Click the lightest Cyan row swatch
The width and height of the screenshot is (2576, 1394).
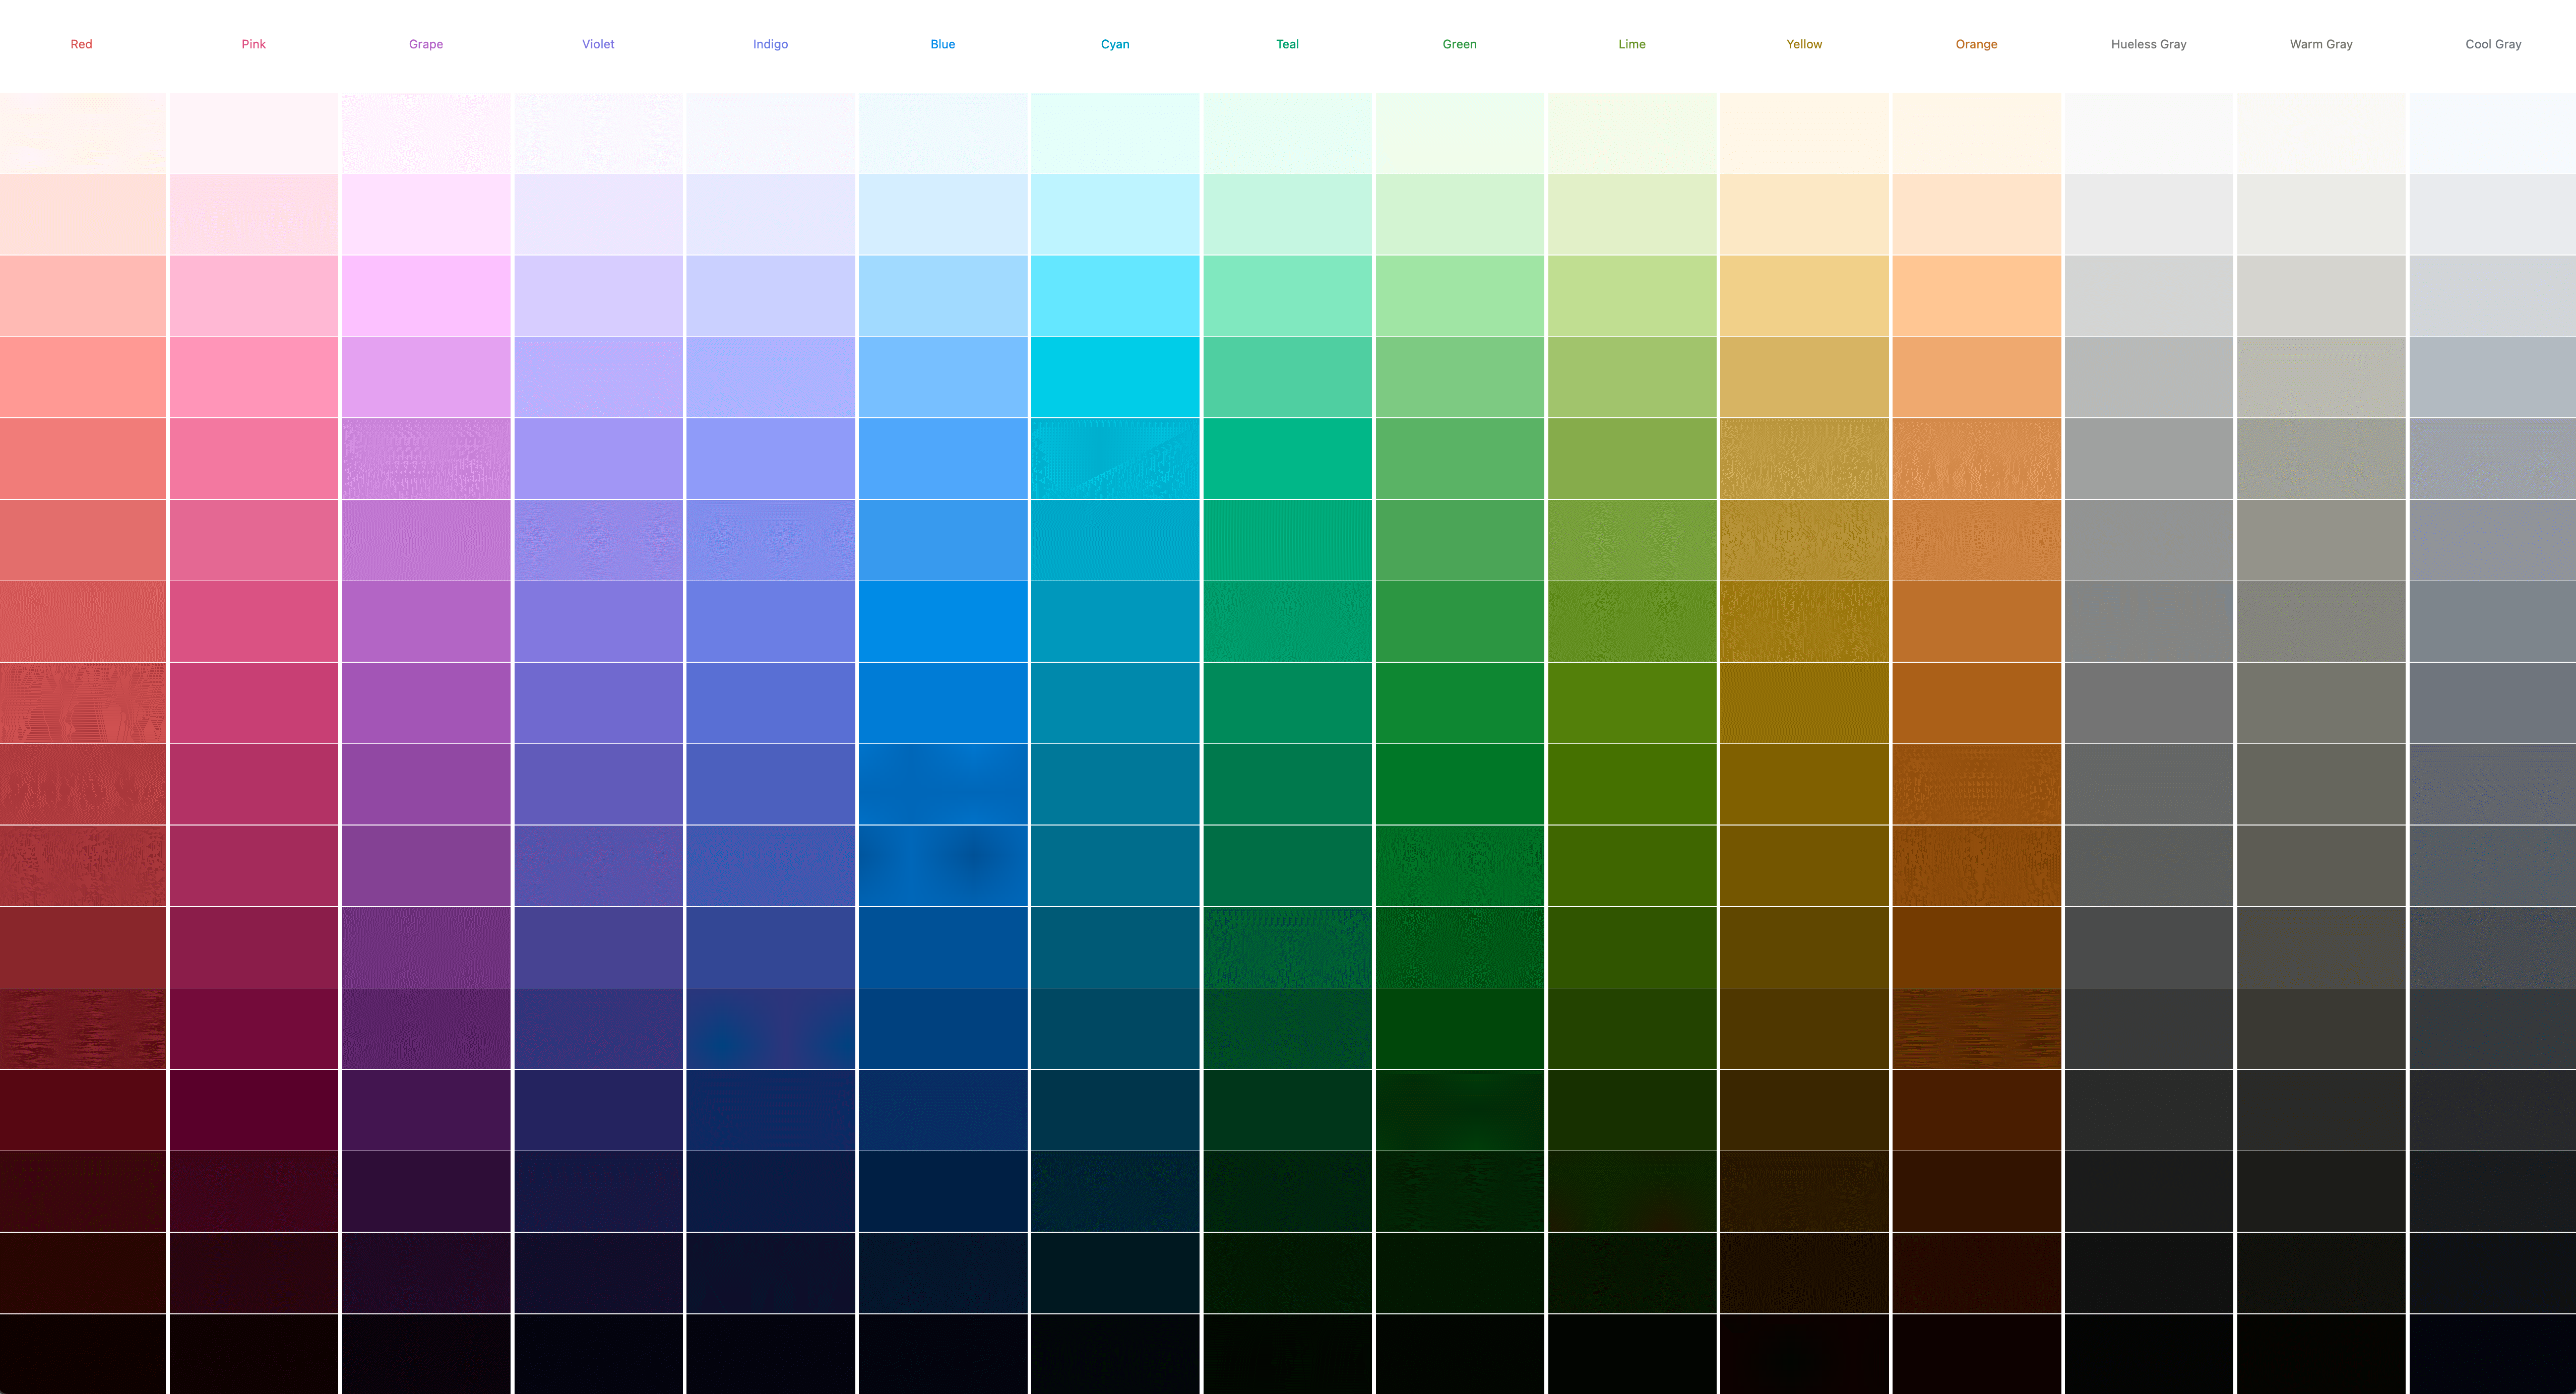(1115, 129)
